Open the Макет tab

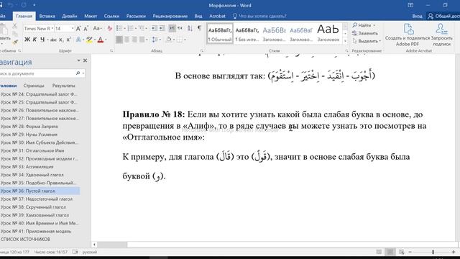tap(91, 16)
